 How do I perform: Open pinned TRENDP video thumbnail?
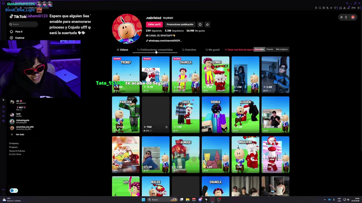tap(126, 75)
